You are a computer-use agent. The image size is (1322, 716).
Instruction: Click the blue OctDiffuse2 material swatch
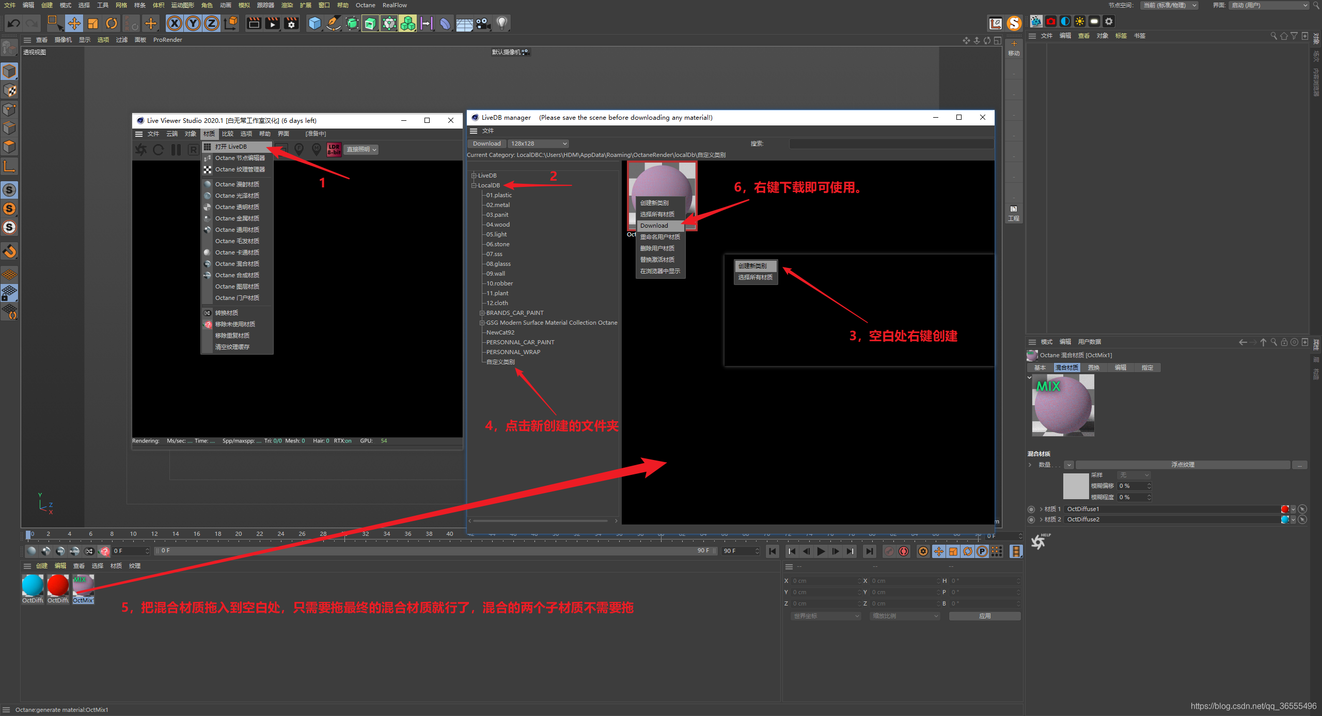1285,519
